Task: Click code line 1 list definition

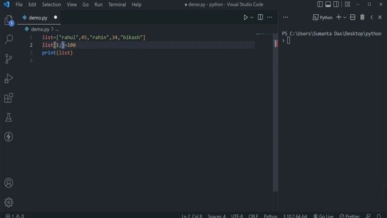Action: click(x=94, y=38)
